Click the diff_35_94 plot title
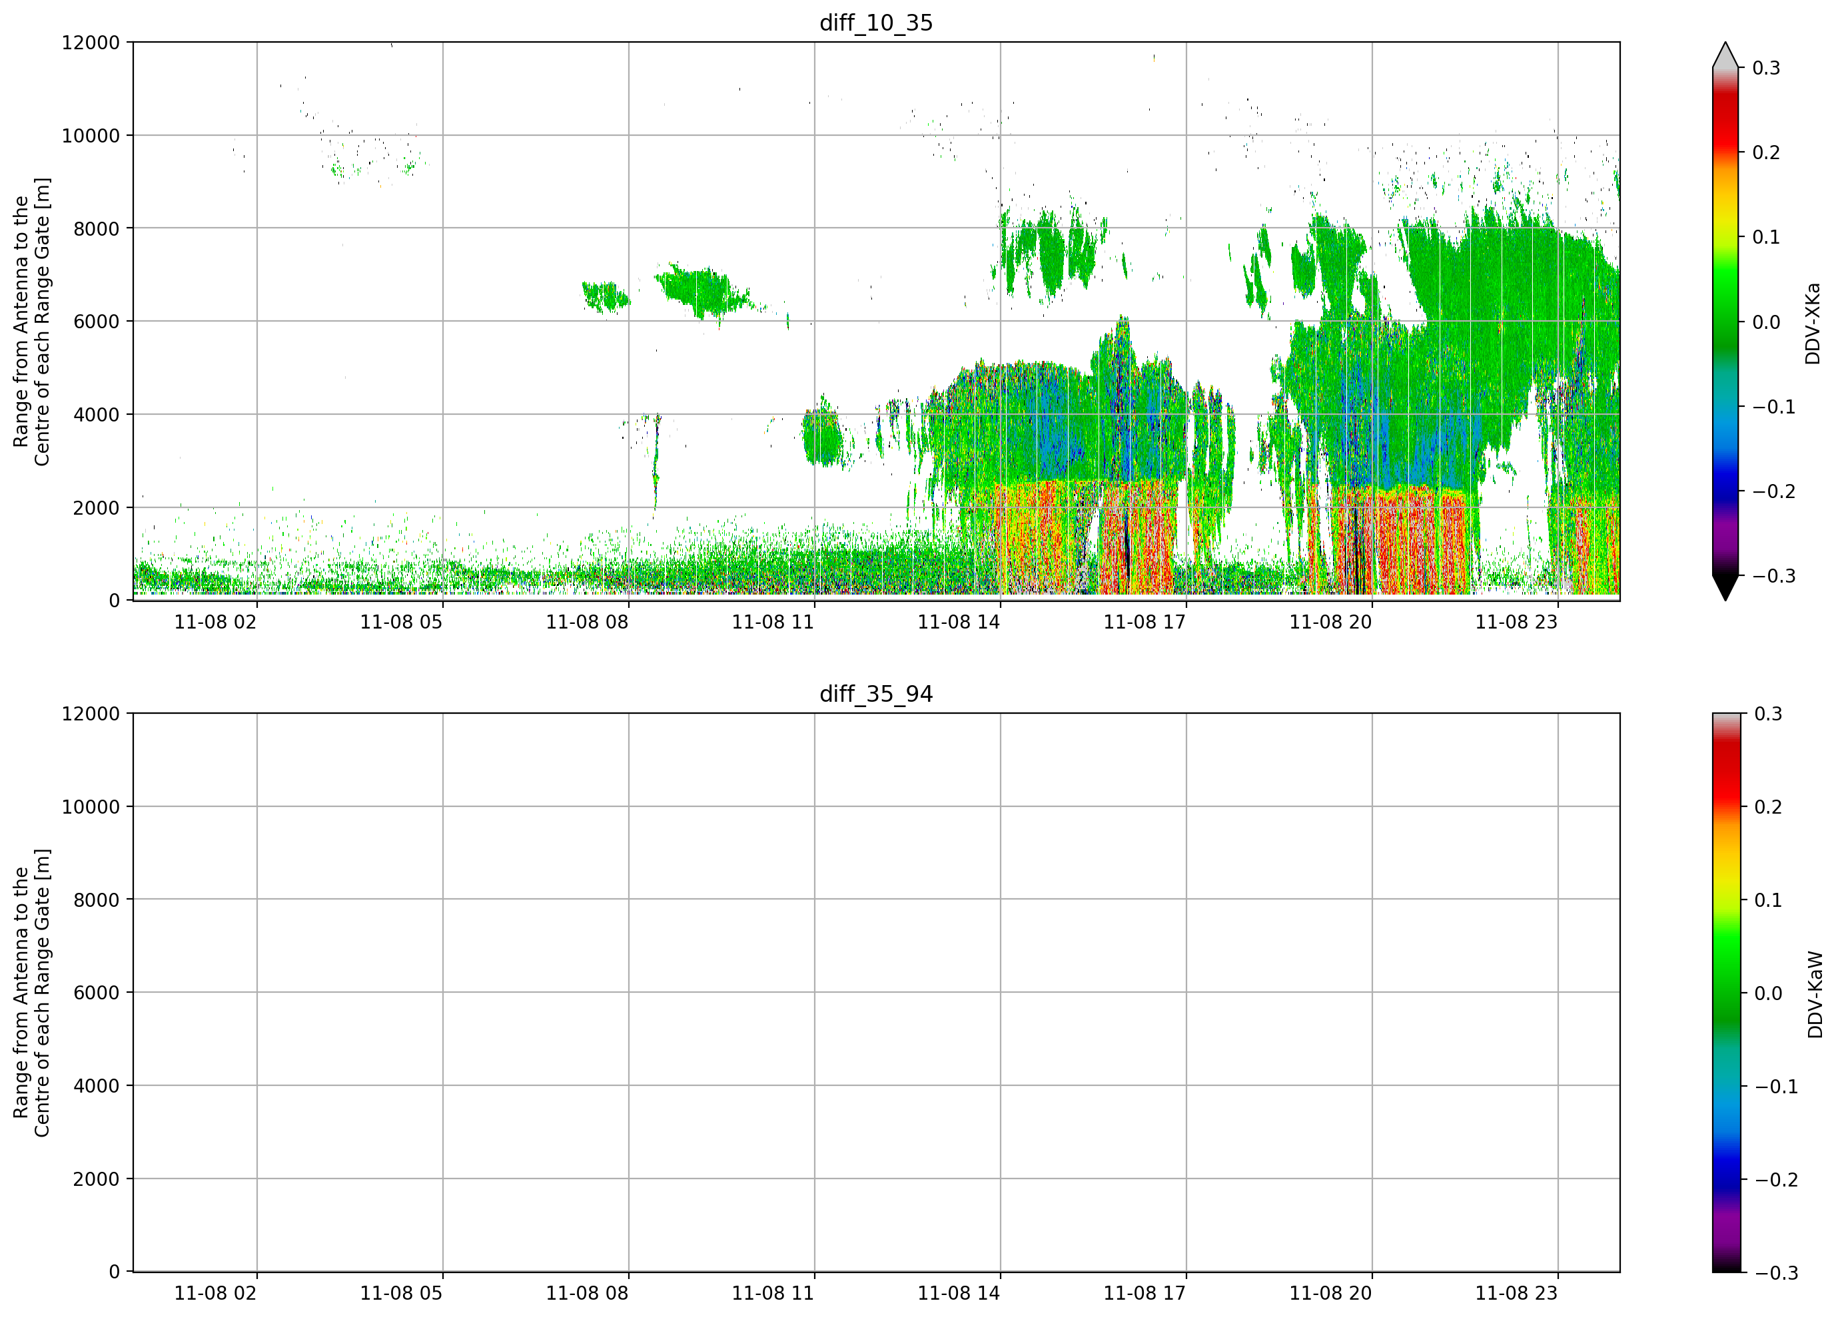Viewport: 1838px width, 1317px height. coord(876,694)
